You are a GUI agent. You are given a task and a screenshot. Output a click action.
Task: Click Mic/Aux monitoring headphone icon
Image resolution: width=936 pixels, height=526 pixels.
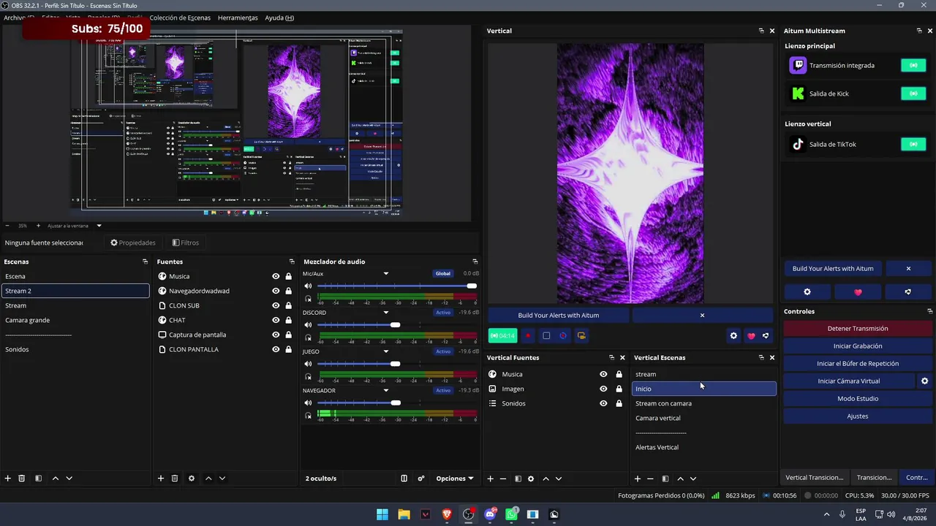[x=308, y=298]
